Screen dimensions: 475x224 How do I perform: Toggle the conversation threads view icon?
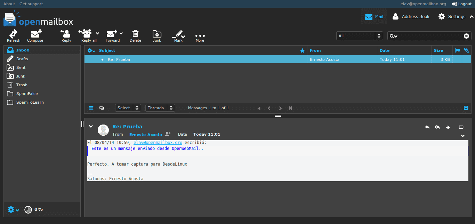tap(101, 108)
